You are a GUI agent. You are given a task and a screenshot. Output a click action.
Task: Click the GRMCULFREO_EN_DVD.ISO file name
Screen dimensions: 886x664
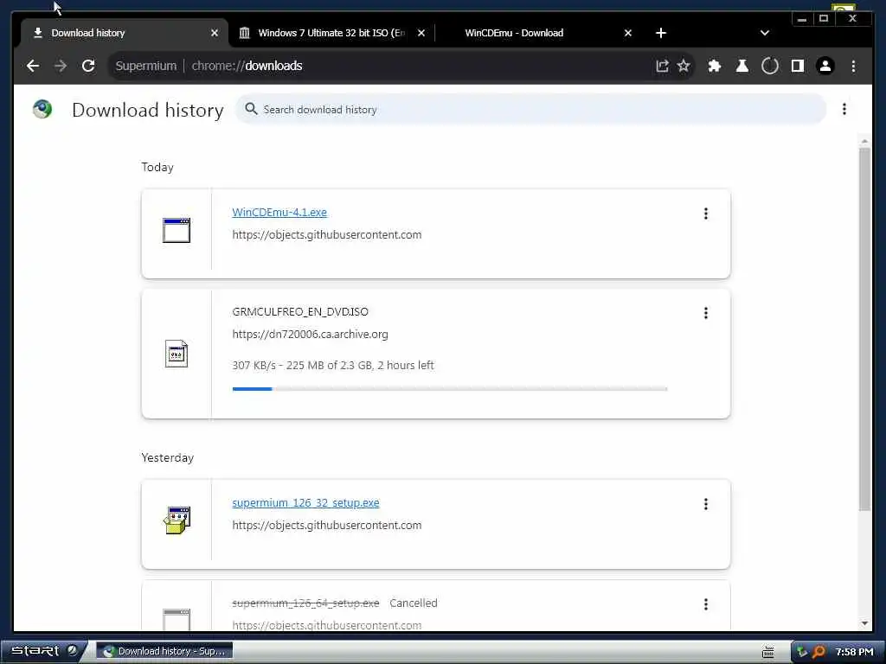pyautogui.click(x=300, y=311)
